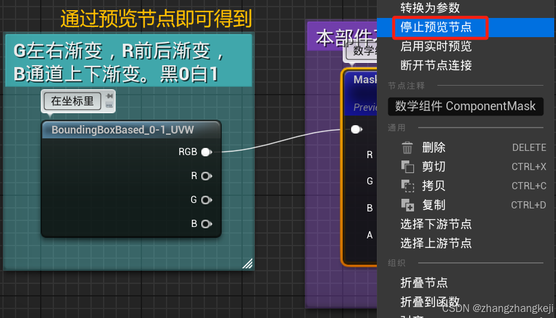
Task: Click the cut icon beside 剪切
Action: click(x=407, y=166)
